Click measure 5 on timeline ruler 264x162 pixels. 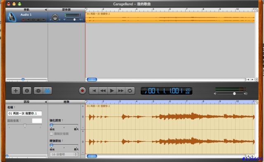coord(153,9)
